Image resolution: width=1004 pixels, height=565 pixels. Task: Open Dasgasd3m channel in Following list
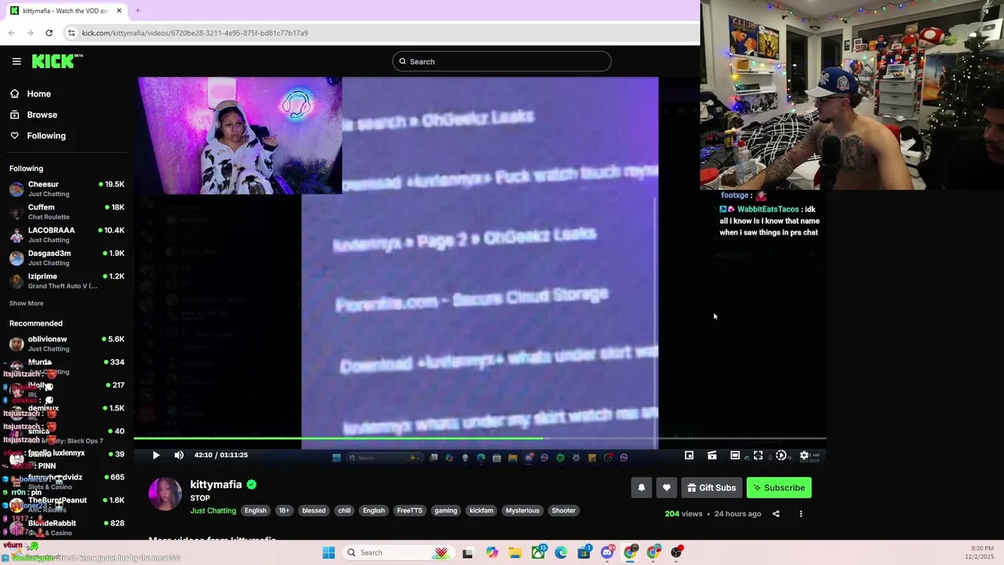pos(67,257)
